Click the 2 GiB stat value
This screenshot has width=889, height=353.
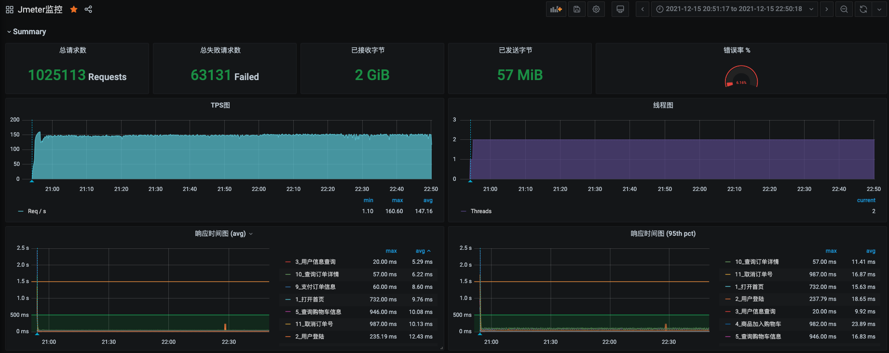[x=372, y=75]
